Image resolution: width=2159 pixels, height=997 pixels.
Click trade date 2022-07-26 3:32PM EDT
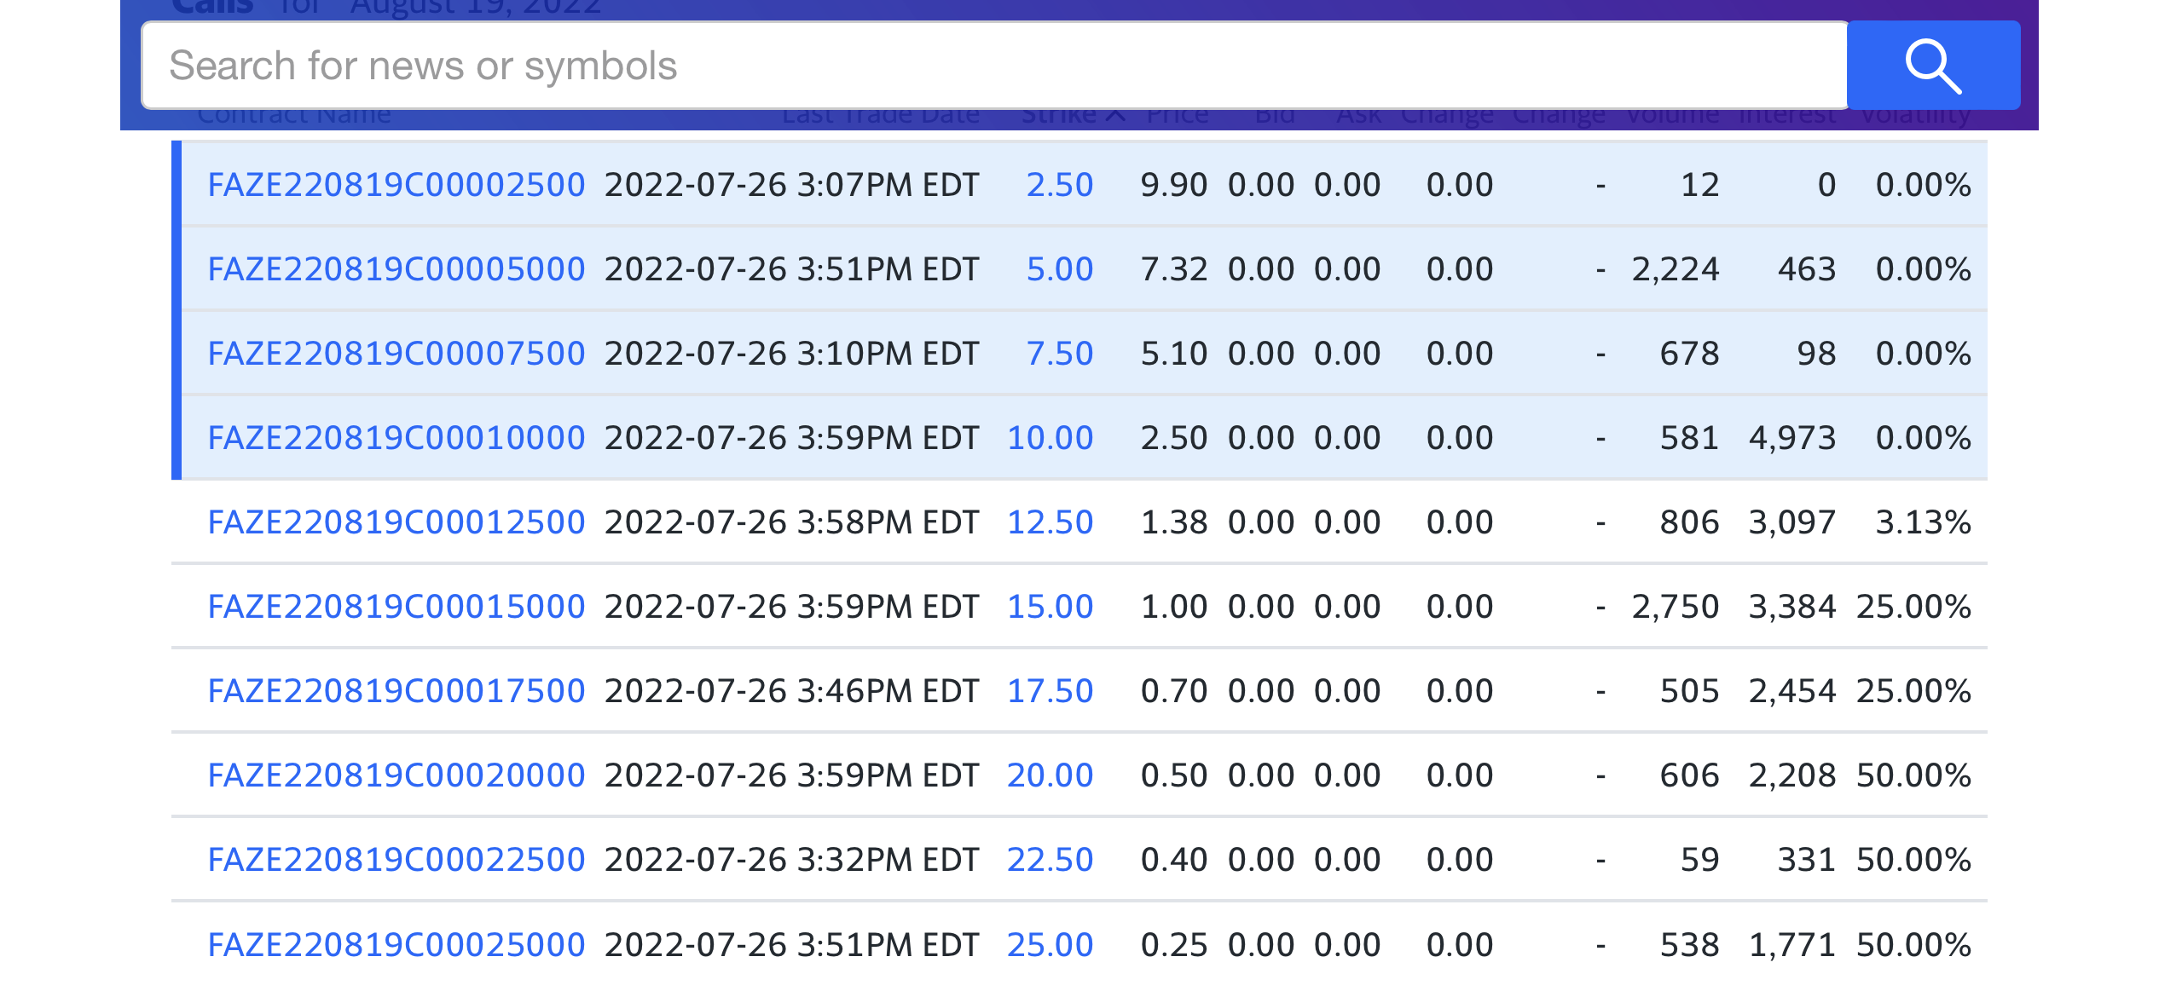tap(792, 860)
